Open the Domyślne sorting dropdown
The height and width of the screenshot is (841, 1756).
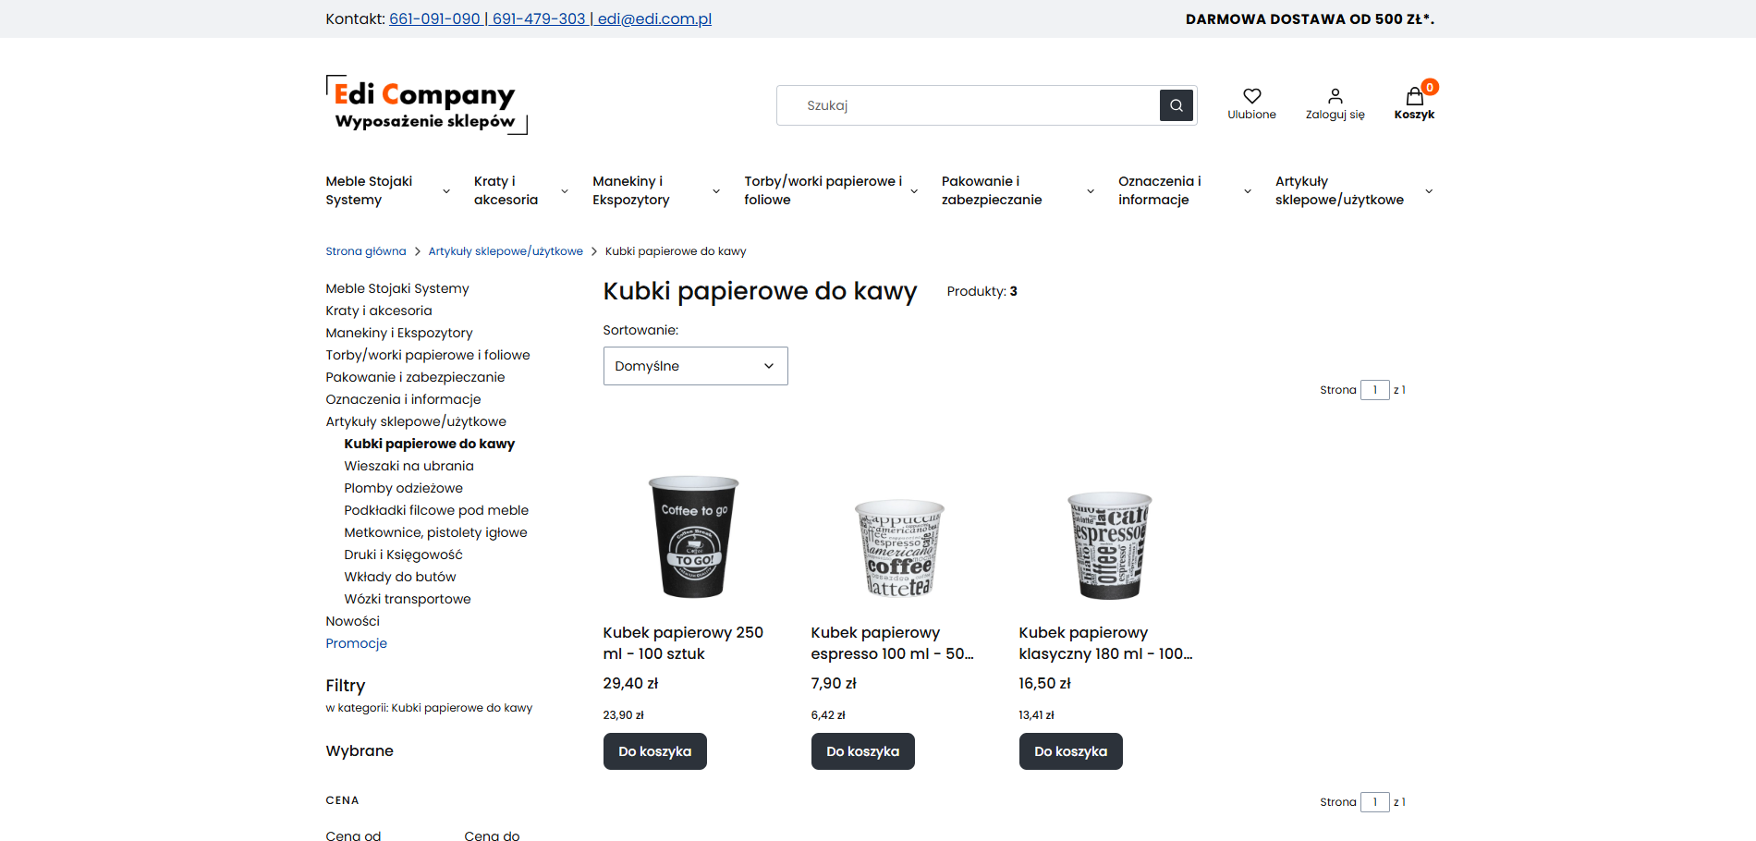695,366
